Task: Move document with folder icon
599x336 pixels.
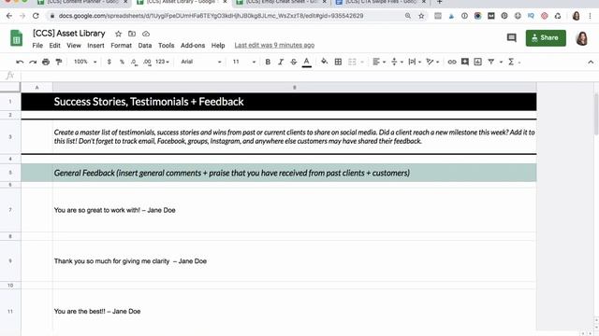Action: (x=132, y=34)
